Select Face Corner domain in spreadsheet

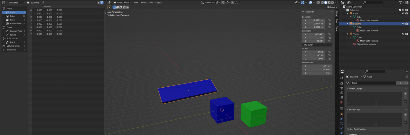(x=15, y=24)
